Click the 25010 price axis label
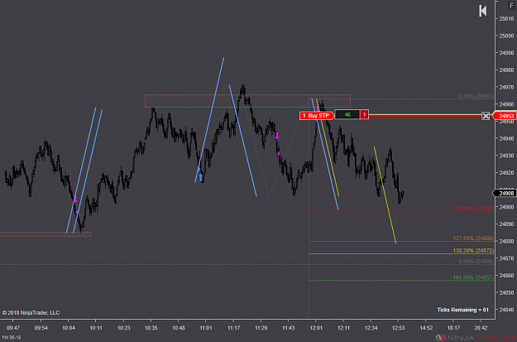Image resolution: width=517 pixels, height=342 pixels. click(x=506, y=19)
